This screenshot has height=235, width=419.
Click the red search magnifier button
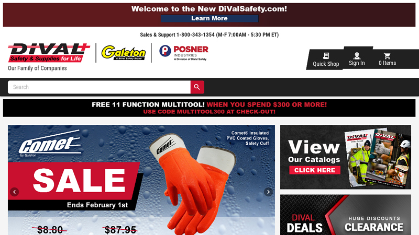197,87
